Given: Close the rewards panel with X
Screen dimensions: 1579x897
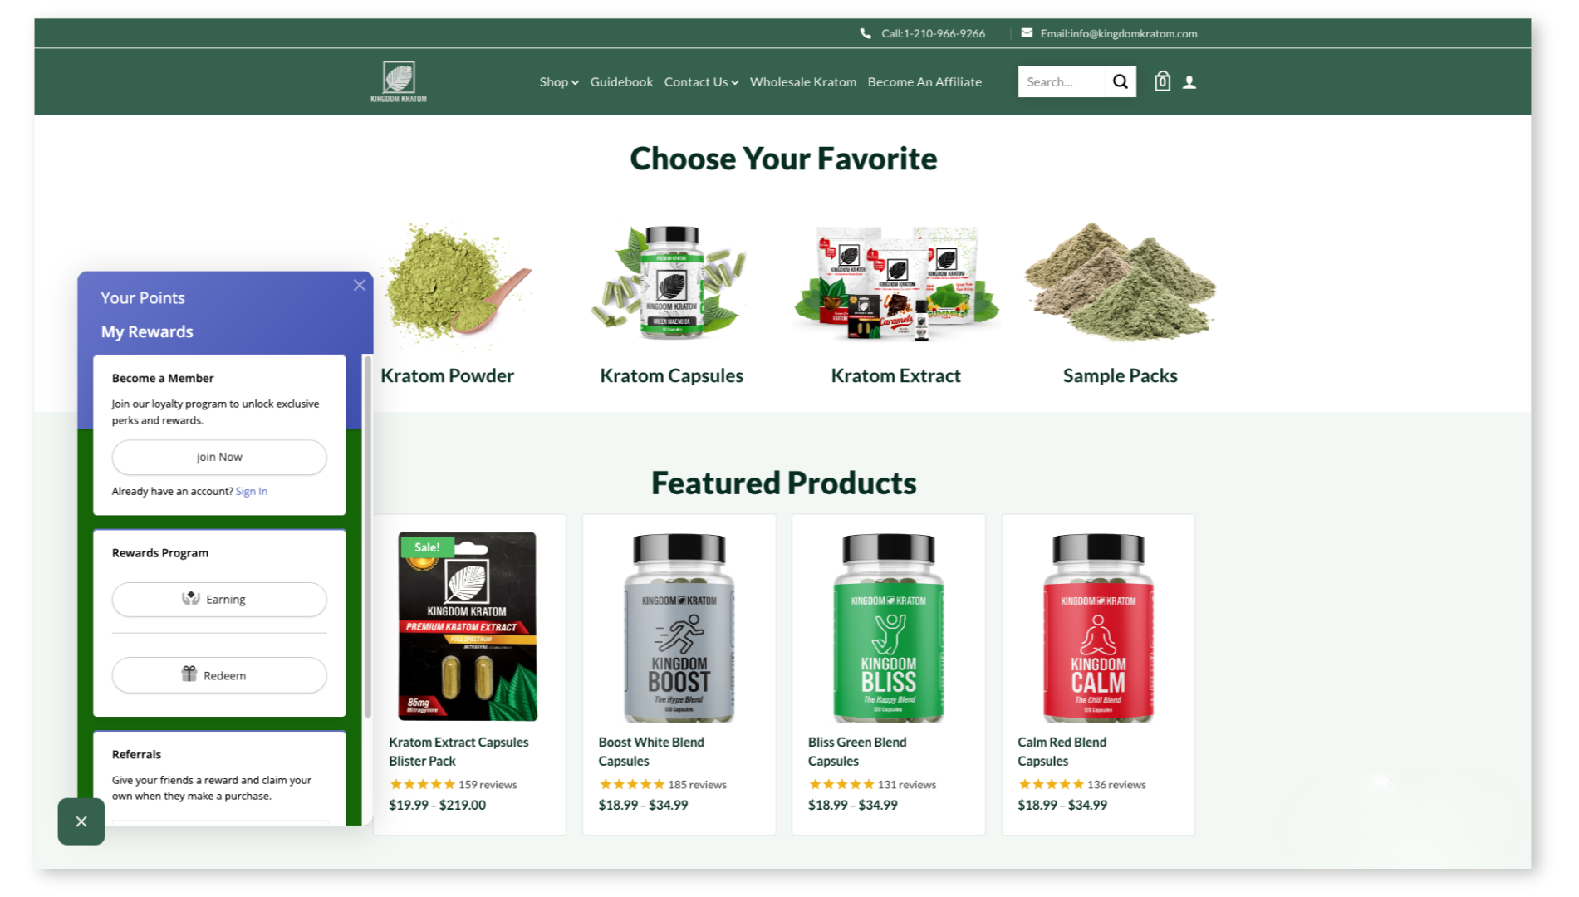Looking at the screenshot, I should (359, 285).
